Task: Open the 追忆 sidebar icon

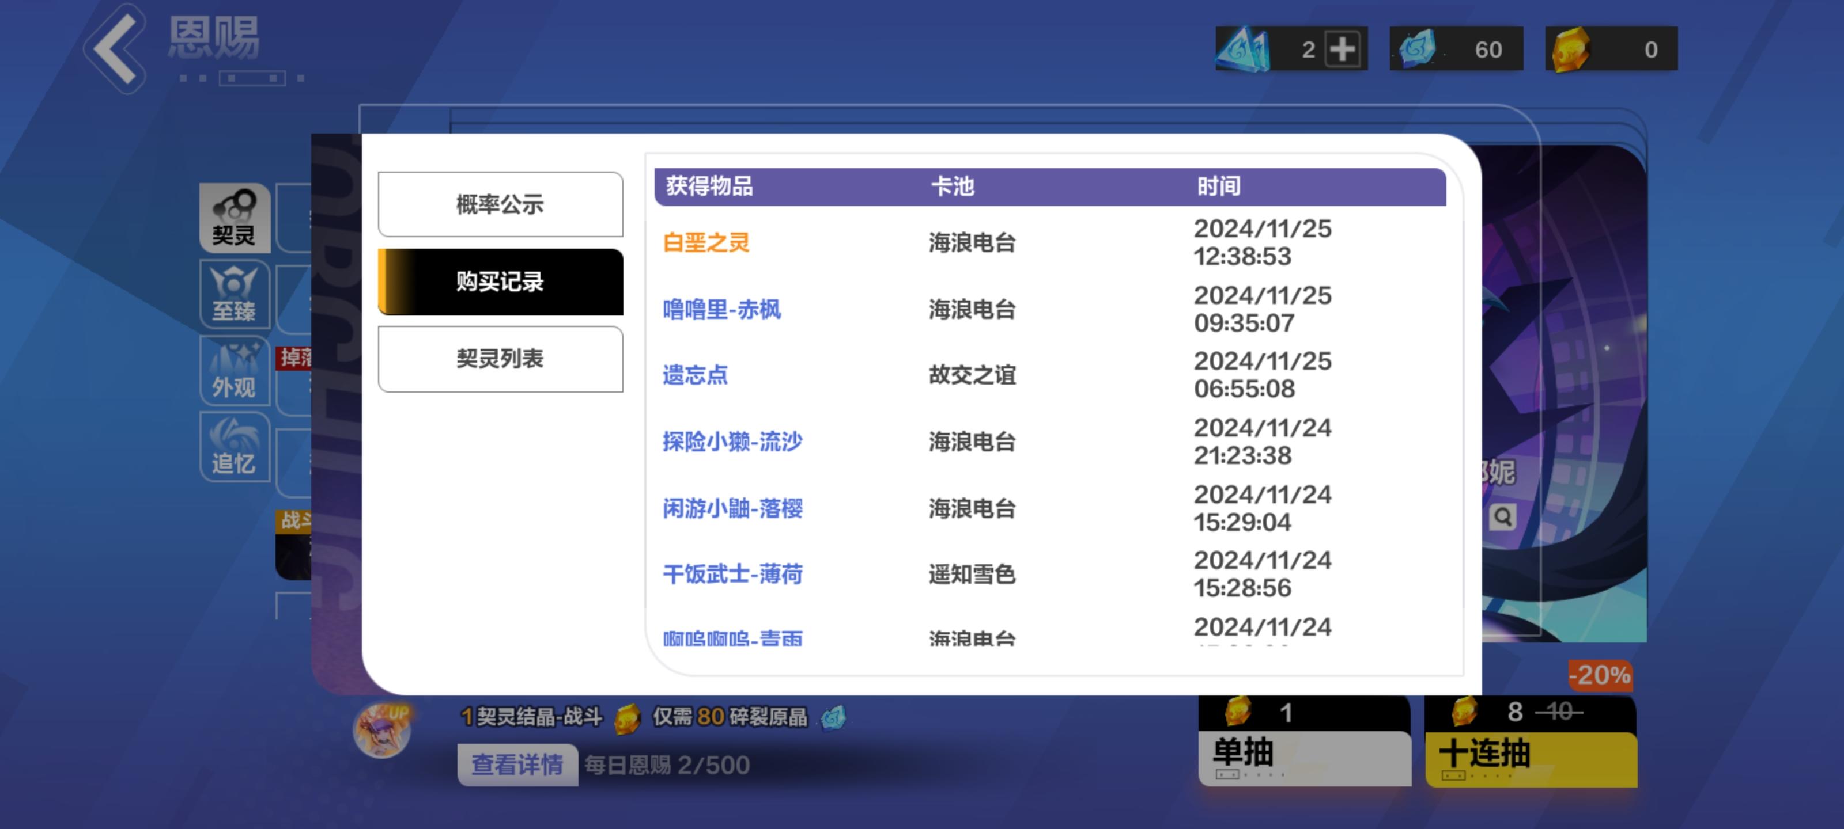Action: pyautogui.click(x=234, y=447)
